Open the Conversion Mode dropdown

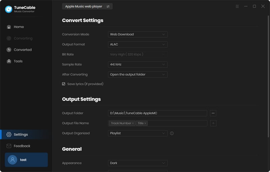click(138, 34)
